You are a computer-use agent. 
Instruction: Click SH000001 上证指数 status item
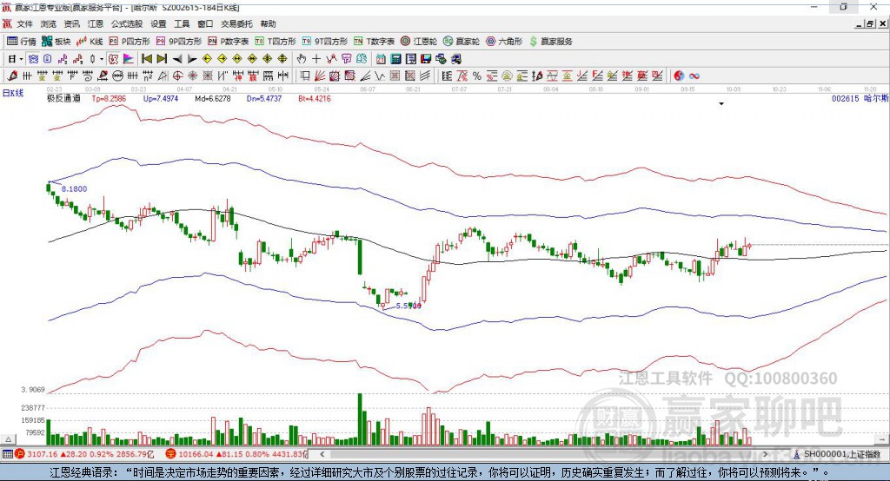pyautogui.click(x=837, y=454)
